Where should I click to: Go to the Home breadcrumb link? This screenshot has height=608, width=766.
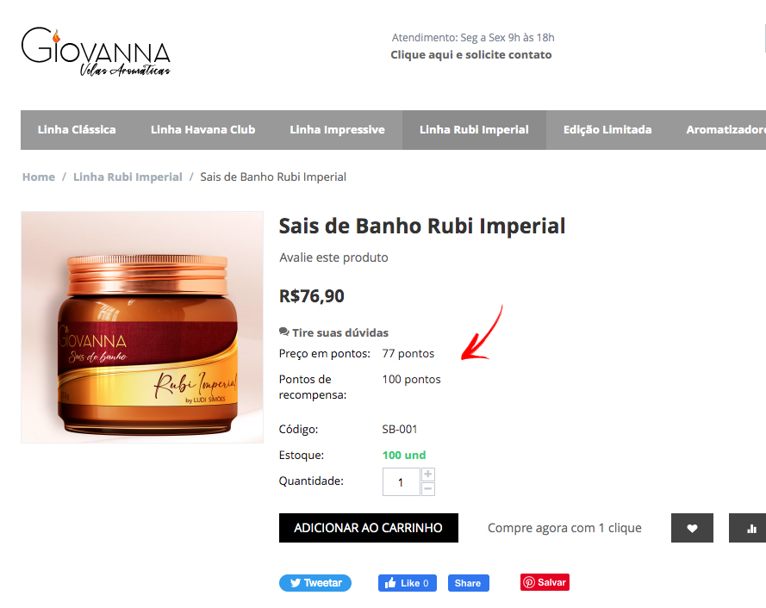39,177
